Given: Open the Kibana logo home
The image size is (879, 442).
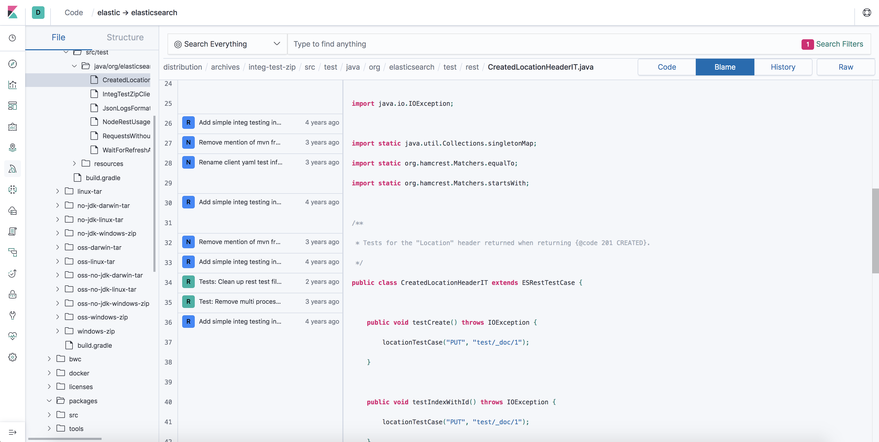Looking at the screenshot, I should point(13,13).
